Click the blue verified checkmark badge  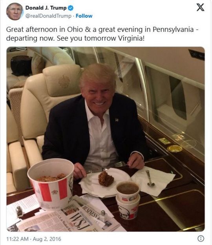71,8
